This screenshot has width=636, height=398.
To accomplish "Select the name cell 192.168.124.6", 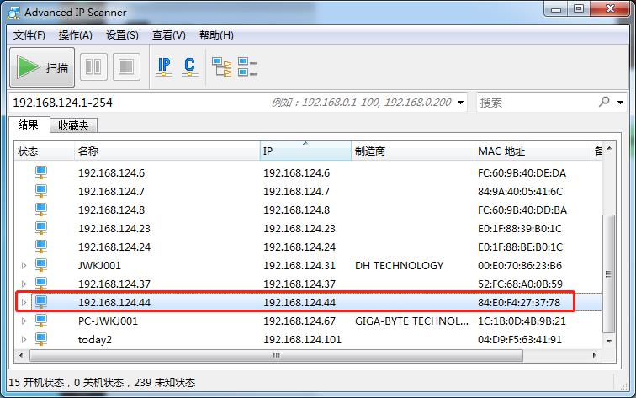I will (112, 173).
